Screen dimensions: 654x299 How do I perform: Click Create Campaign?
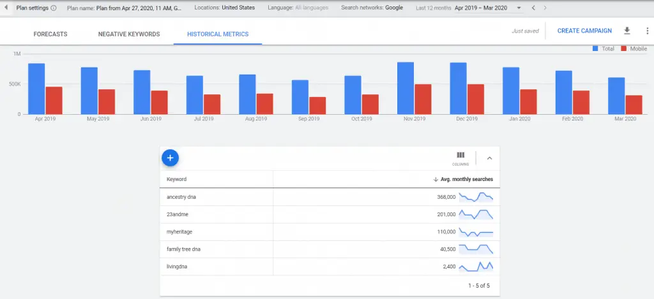[x=584, y=31]
